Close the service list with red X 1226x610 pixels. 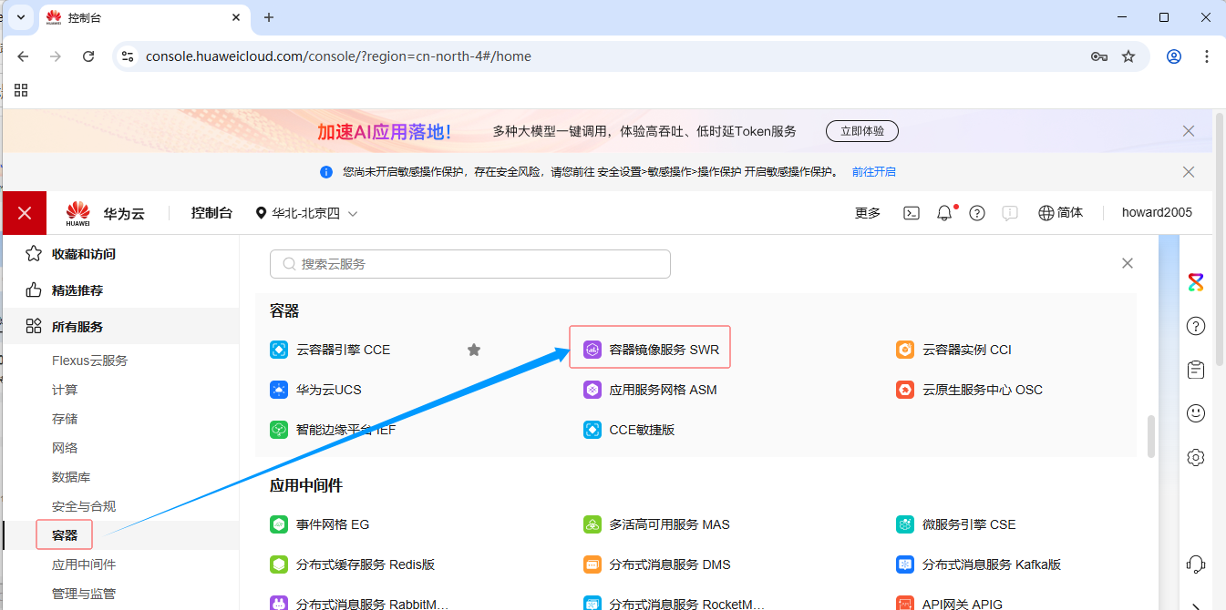pos(25,213)
